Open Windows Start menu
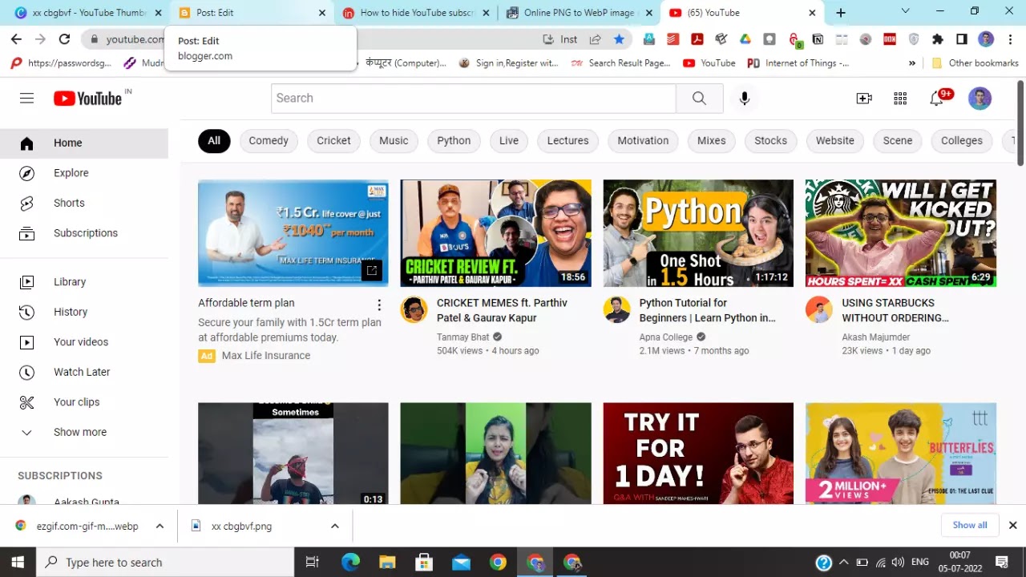This screenshot has width=1026, height=577. click(x=18, y=562)
